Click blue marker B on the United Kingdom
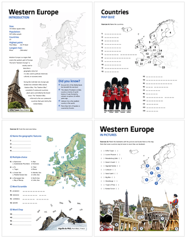The width and height of the screenshot is (186, 238). [x=147, y=166]
